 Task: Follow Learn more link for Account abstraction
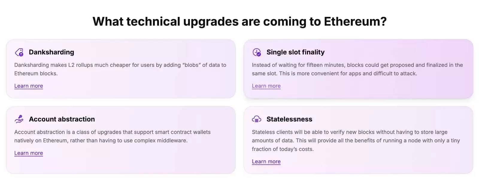tap(29, 153)
